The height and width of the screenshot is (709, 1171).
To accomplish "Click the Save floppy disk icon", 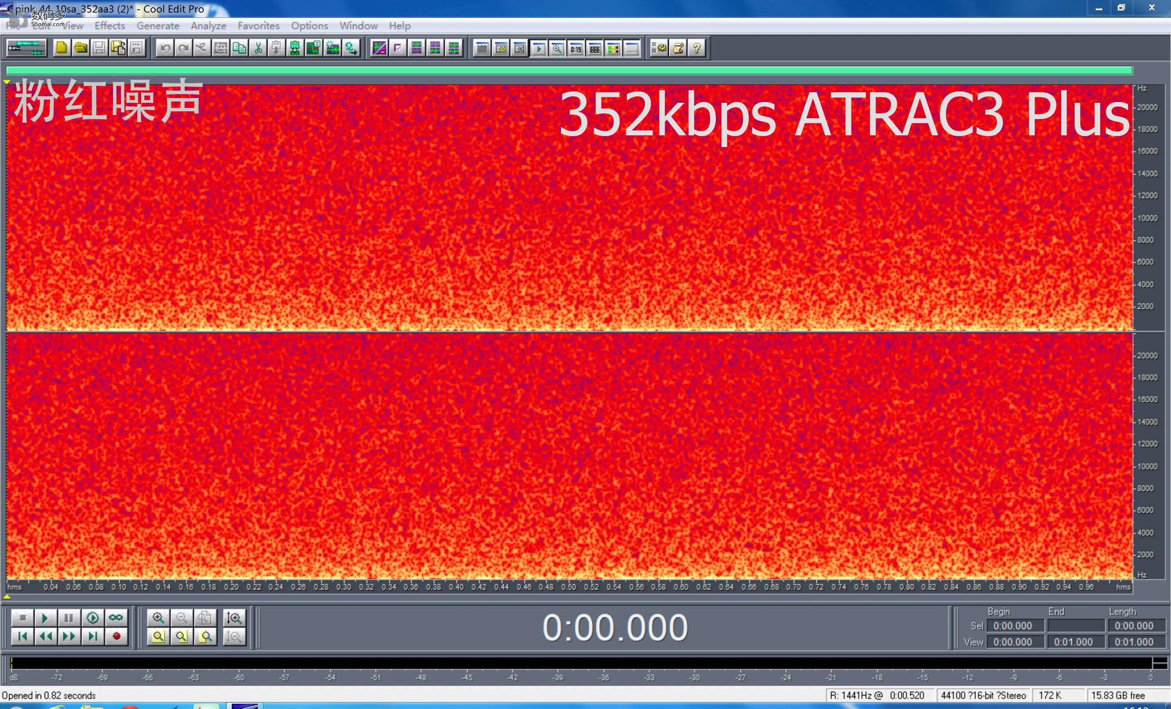I will coord(99,48).
